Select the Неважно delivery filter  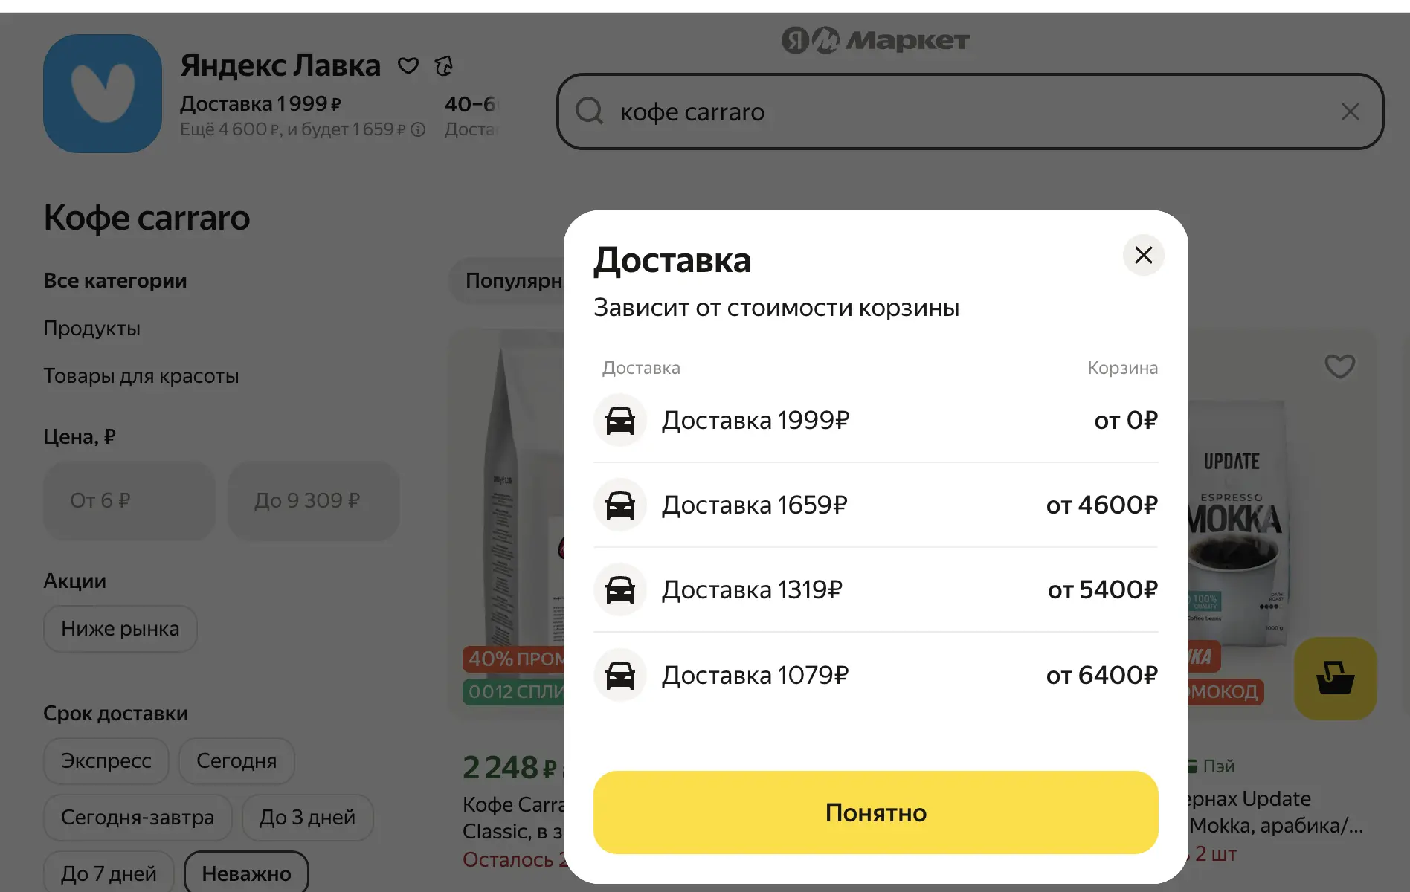pyautogui.click(x=246, y=871)
